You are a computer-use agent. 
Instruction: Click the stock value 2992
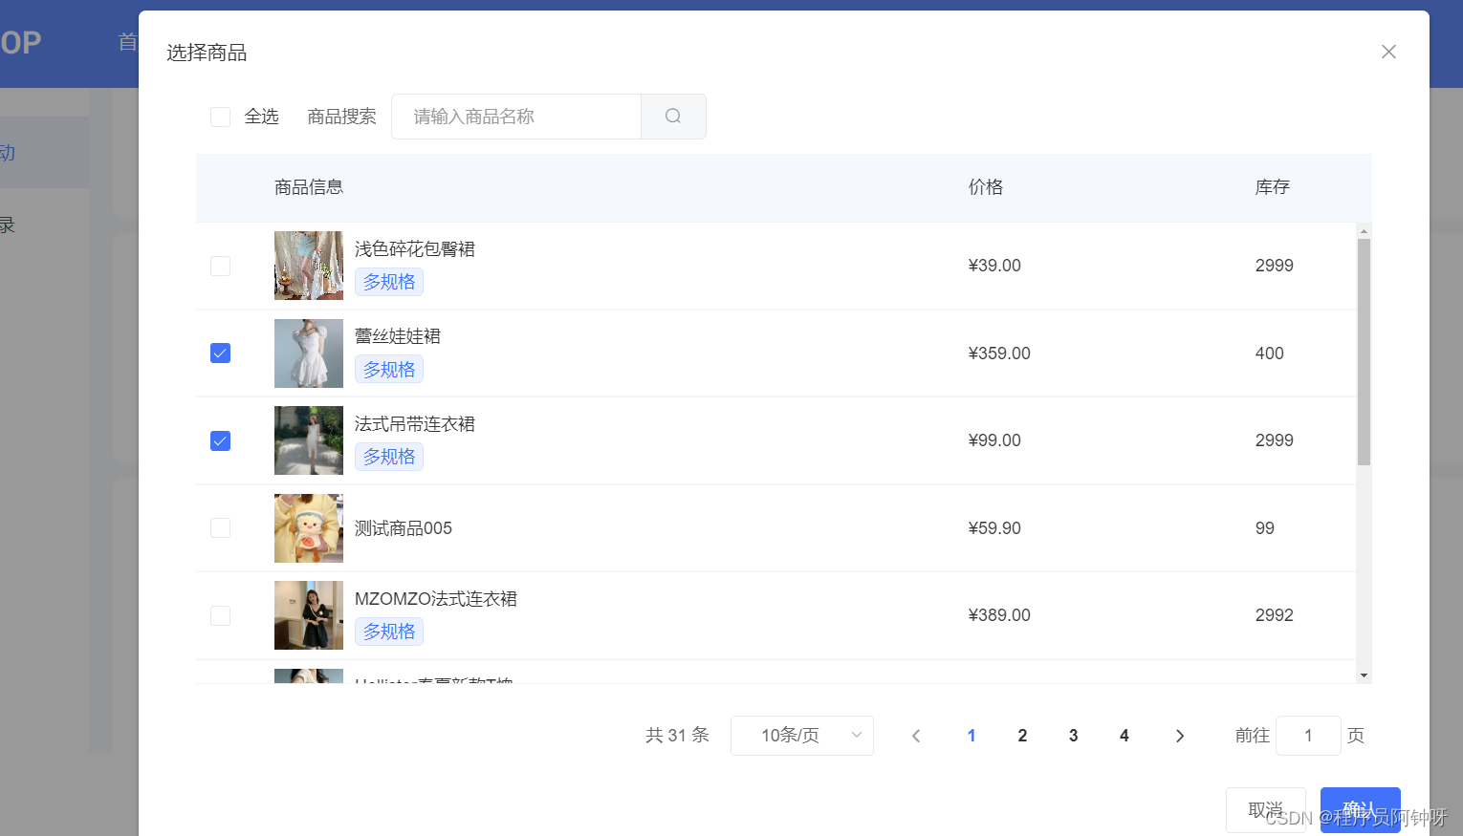tap(1275, 615)
